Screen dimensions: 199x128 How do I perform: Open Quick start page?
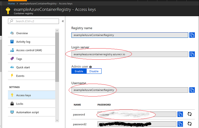point(32,67)
